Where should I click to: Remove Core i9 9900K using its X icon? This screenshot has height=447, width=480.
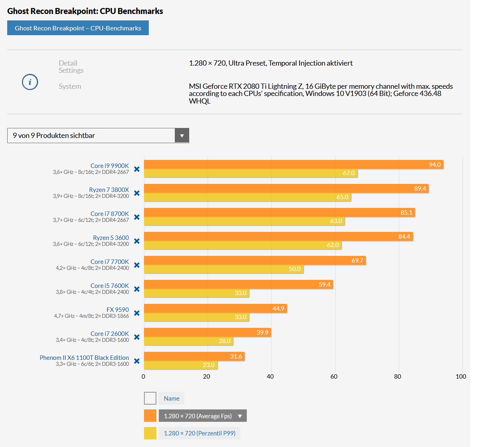(136, 169)
